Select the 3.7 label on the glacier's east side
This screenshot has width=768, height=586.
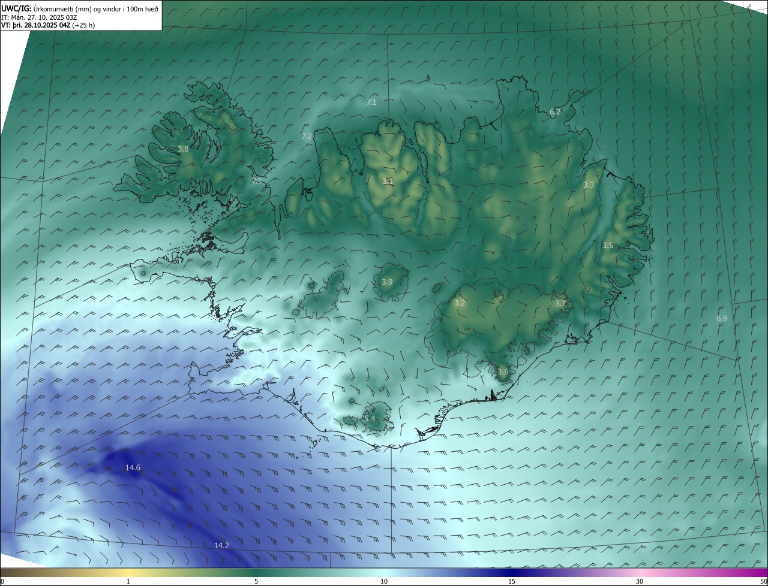[560, 303]
